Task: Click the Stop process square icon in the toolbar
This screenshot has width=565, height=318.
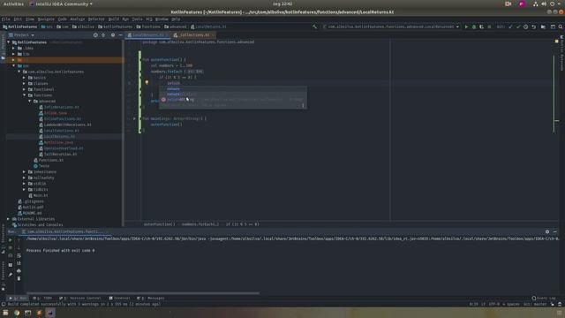Action: click(489, 26)
